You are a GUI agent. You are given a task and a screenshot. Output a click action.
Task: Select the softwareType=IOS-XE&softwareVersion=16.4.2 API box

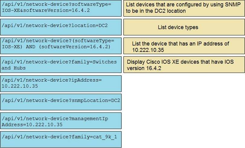(x=61, y=8)
